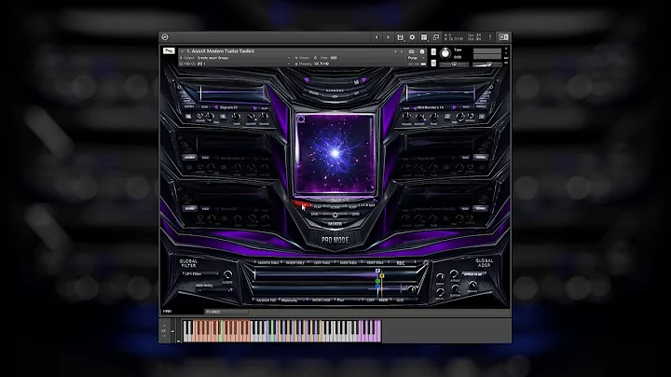Click the Mid Benders 14 sound name
Image resolution: width=671 pixels, height=377 pixels.
(x=430, y=107)
